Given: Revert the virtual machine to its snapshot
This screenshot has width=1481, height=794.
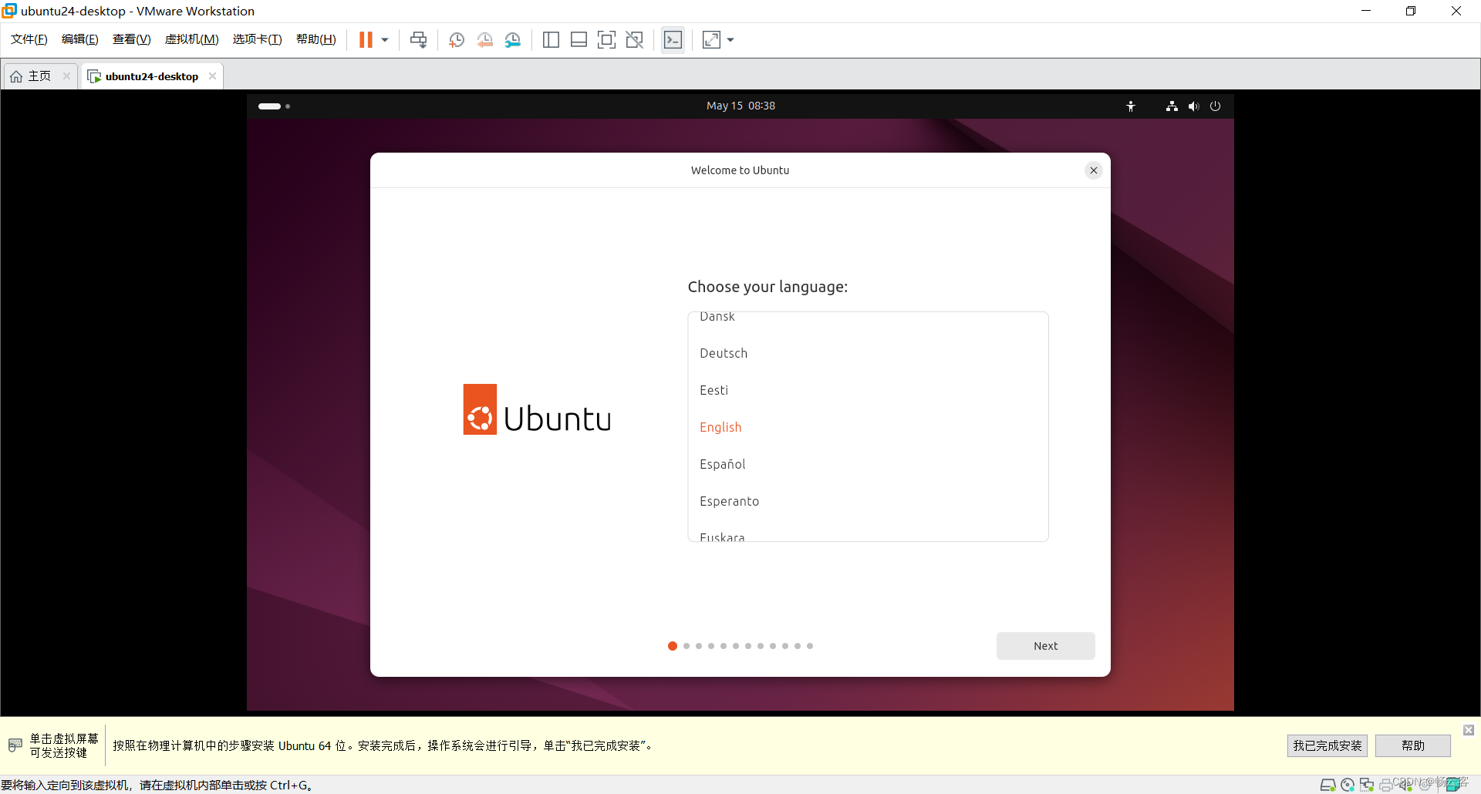Looking at the screenshot, I should tap(484, 39).
